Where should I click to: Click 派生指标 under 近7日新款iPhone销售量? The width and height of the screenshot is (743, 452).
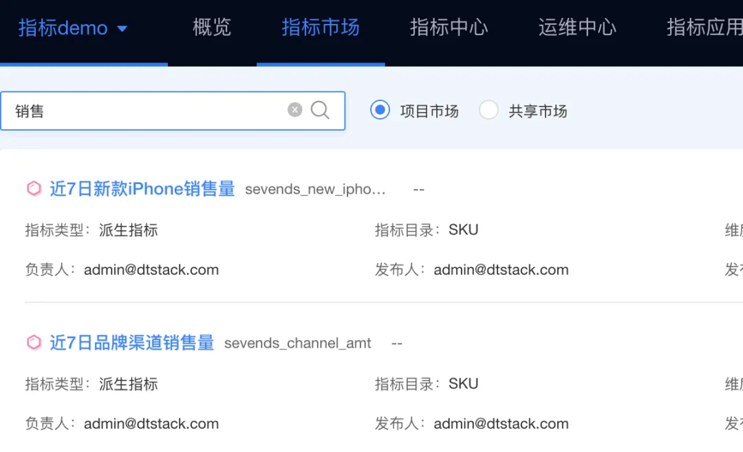click(129, 230)
